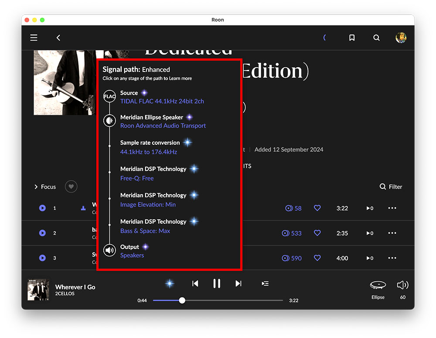Click the Roon Advanced Audio Transport link

(163, 126)
